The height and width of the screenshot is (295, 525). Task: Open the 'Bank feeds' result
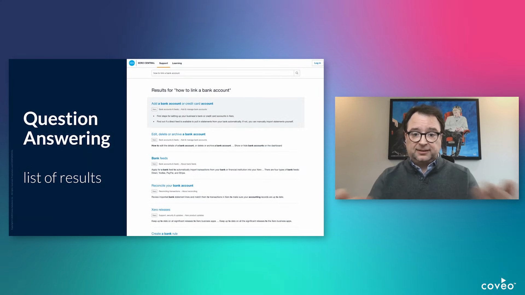pyautogui.click(x=159, y=158)
